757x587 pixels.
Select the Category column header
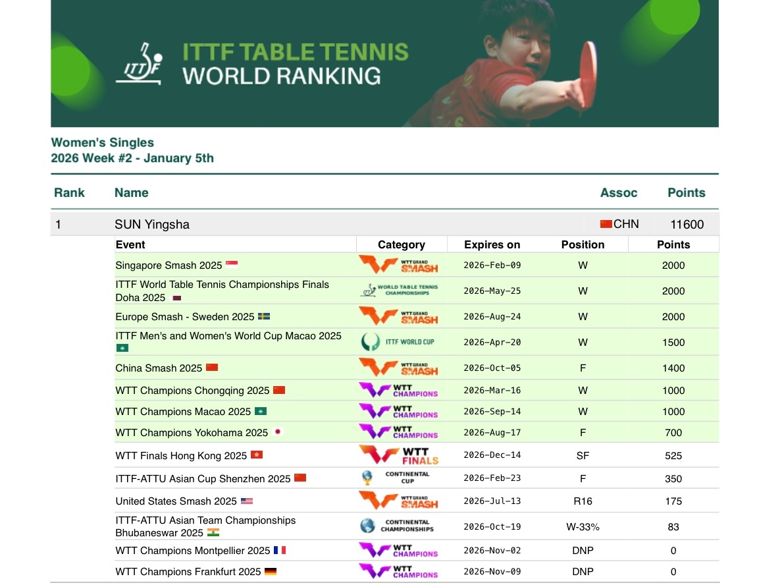pos(401,244)
